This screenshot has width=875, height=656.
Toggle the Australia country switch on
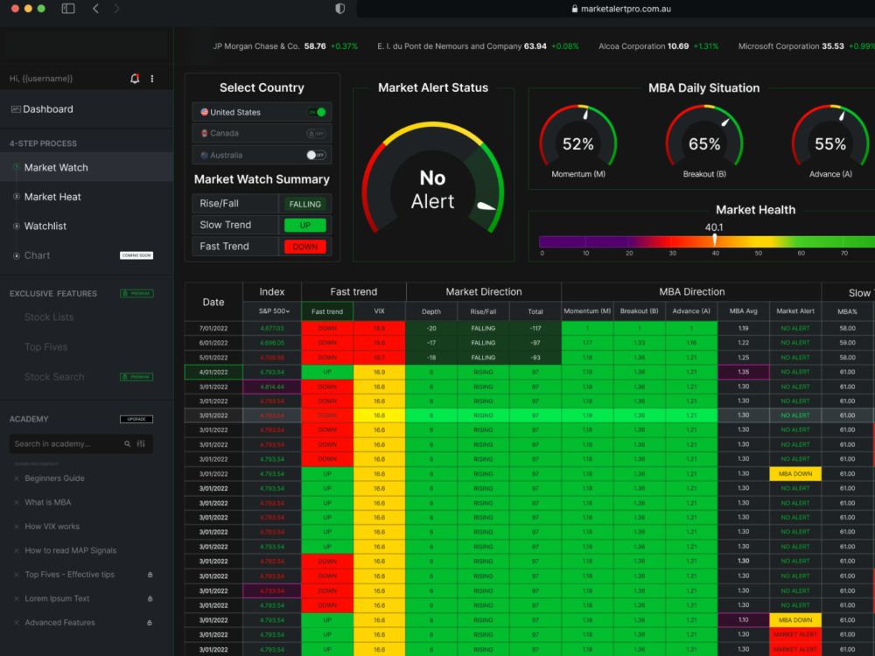[317, 155]
